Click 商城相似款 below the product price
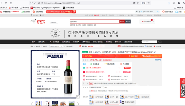 pos(109,64)
